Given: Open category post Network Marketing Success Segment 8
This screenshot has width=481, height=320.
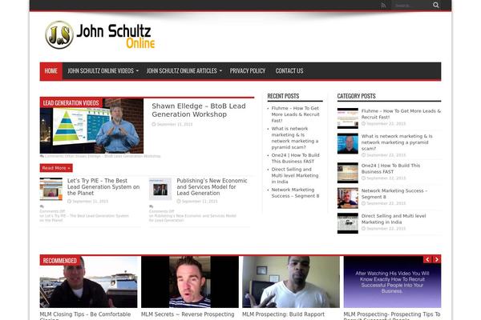Looking at the screenshot, I should click(x=394, y=194).
